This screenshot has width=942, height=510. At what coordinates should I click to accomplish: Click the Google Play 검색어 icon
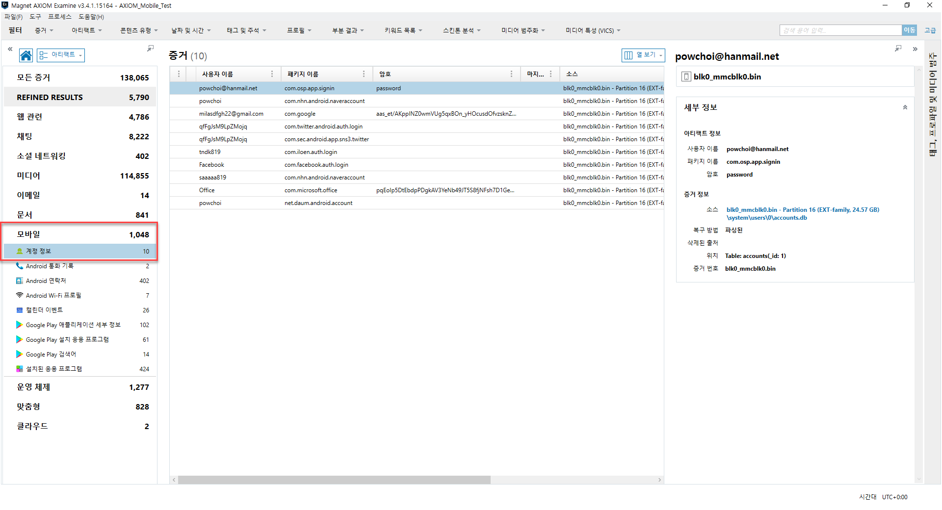click(20, 354)
